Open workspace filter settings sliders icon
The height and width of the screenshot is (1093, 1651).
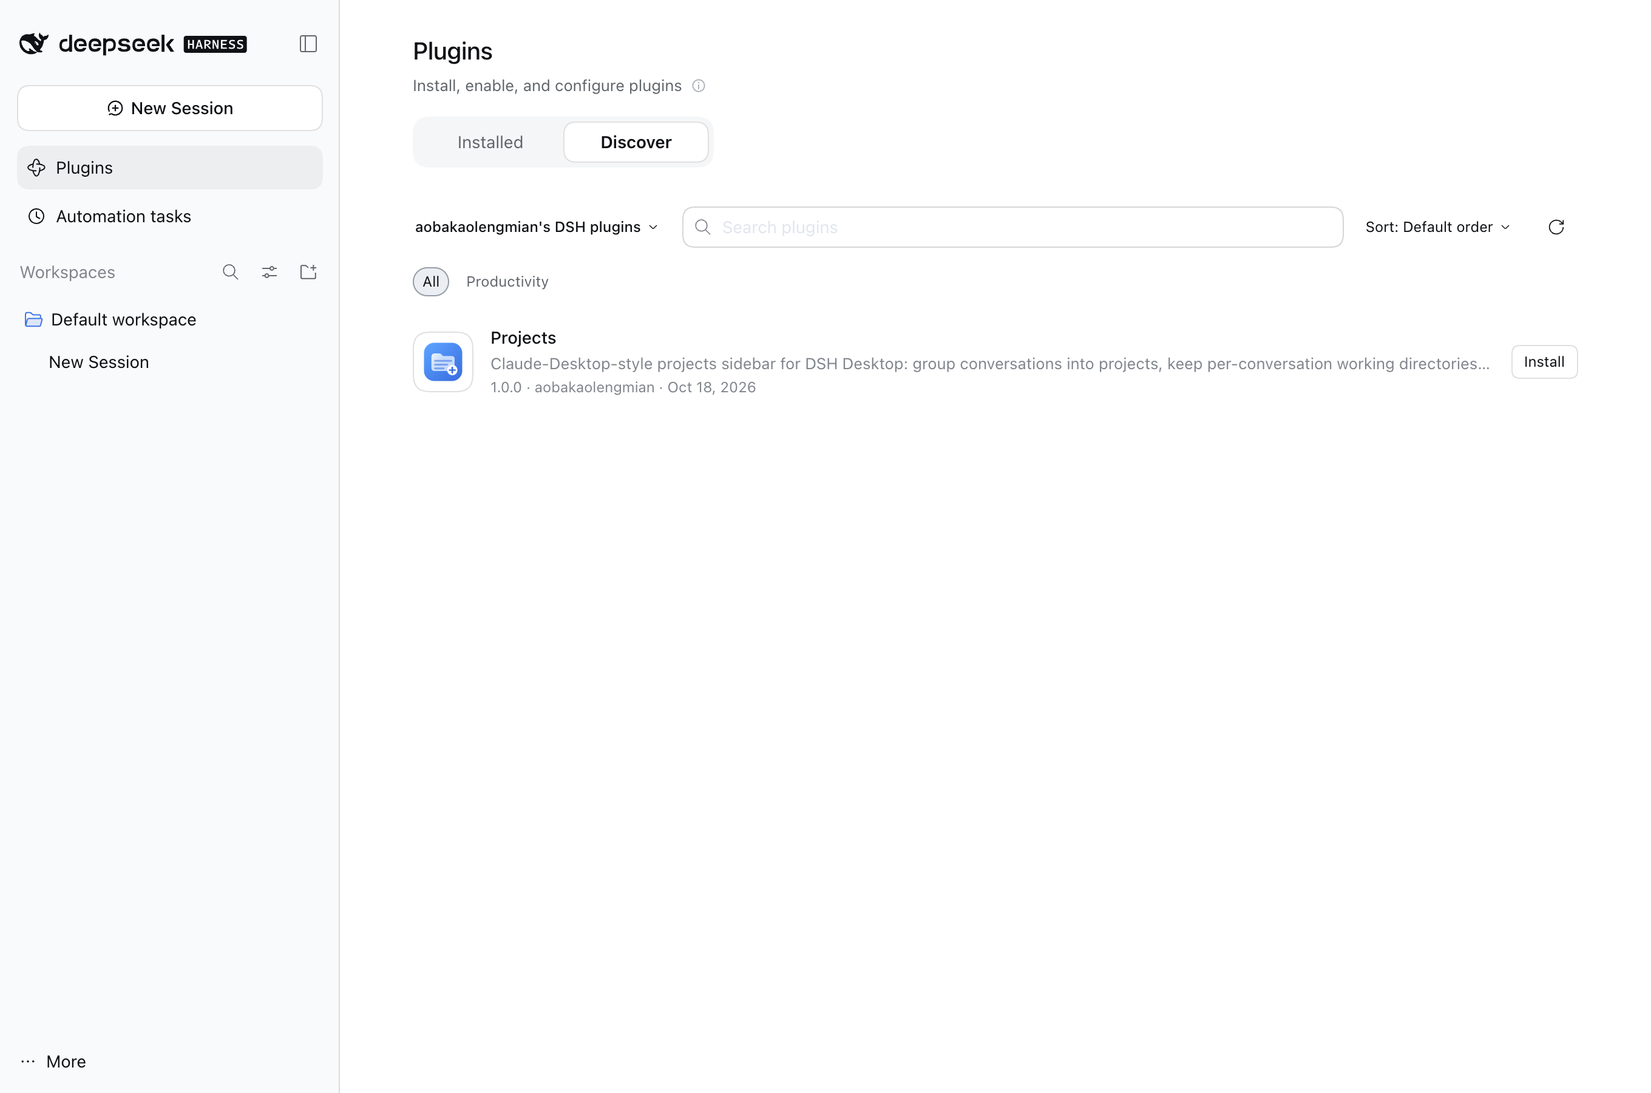270,272
